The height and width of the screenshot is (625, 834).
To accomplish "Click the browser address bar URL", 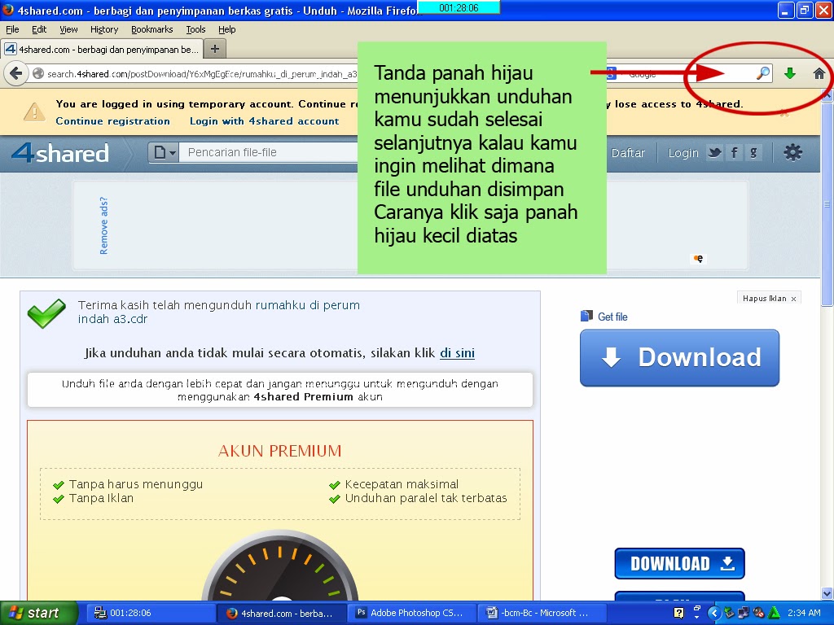I will (202, 74).
